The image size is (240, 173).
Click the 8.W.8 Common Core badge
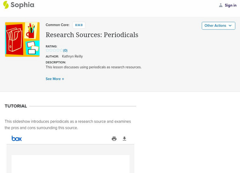[x=79, y=25]
